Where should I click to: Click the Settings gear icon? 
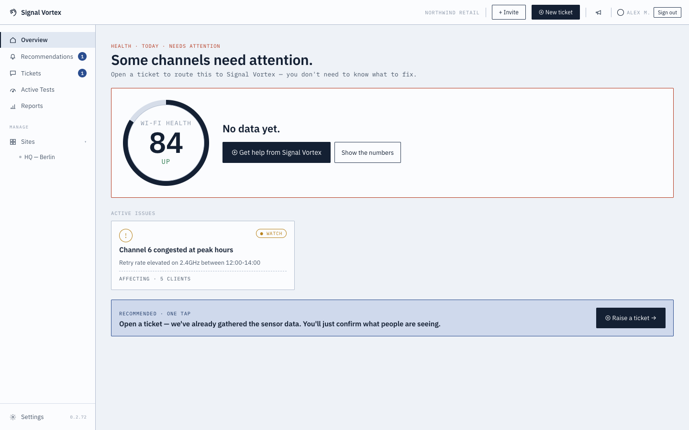(13, 417)
